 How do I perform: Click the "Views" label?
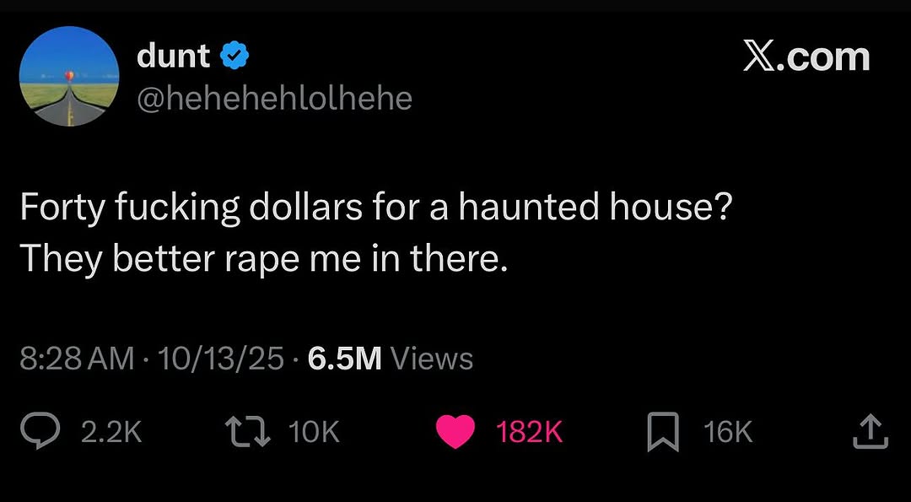pyautogui.click(x=433, y=359)
